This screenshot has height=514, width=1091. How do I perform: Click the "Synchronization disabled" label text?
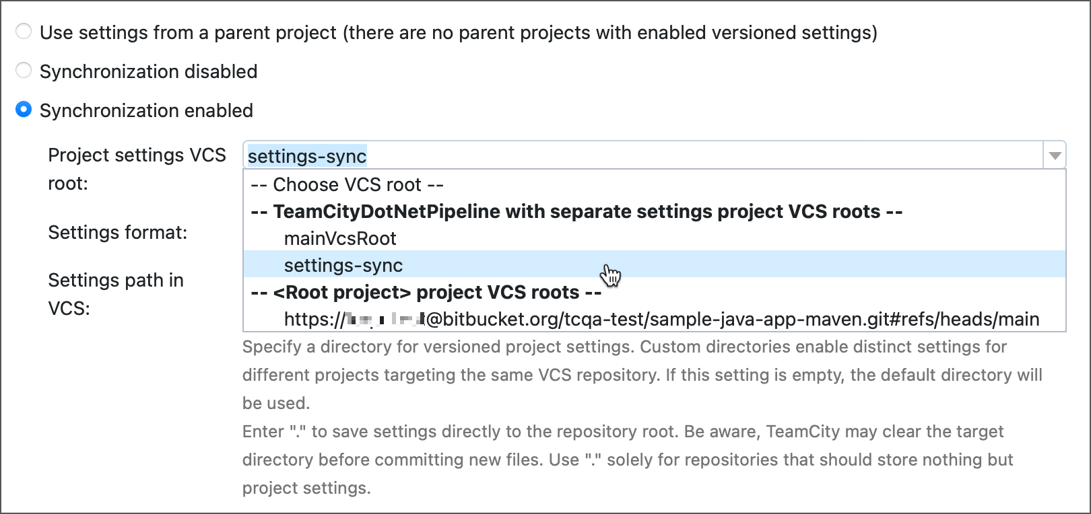tap(148, 71)
